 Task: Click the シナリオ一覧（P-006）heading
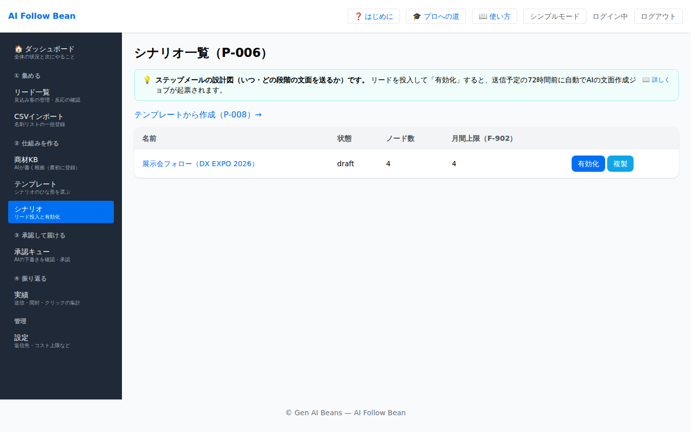[201, 53]
